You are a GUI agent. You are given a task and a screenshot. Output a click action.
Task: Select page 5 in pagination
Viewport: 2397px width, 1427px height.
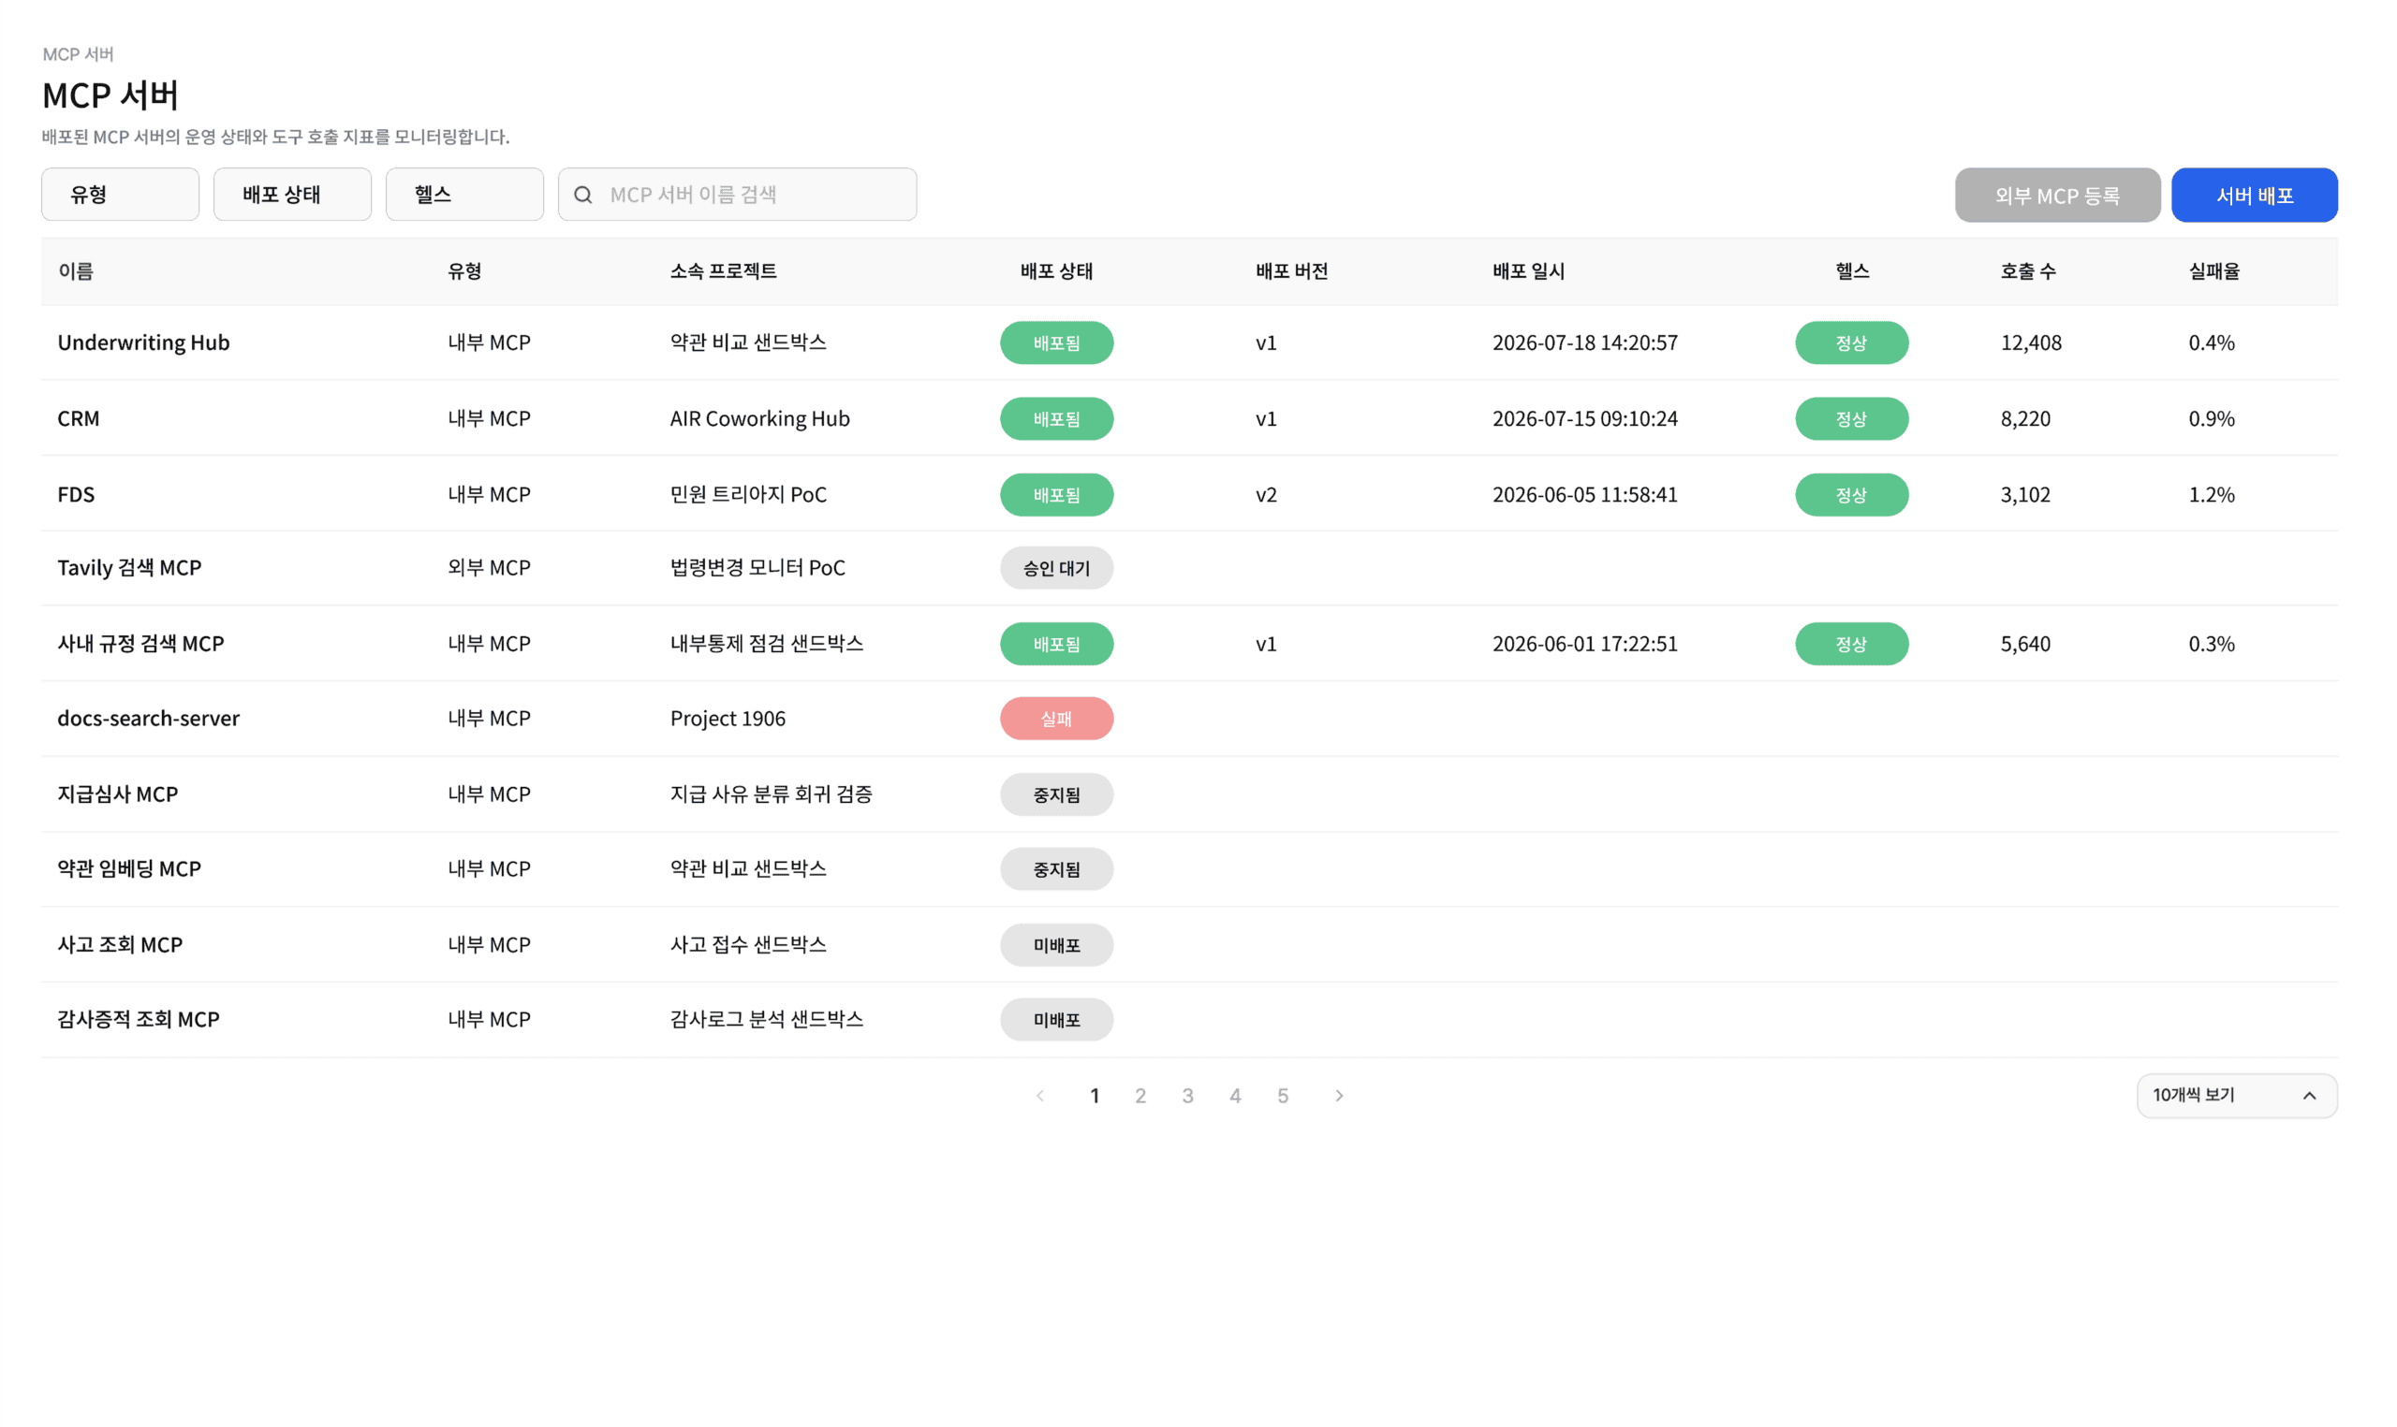point(1283,1096)
